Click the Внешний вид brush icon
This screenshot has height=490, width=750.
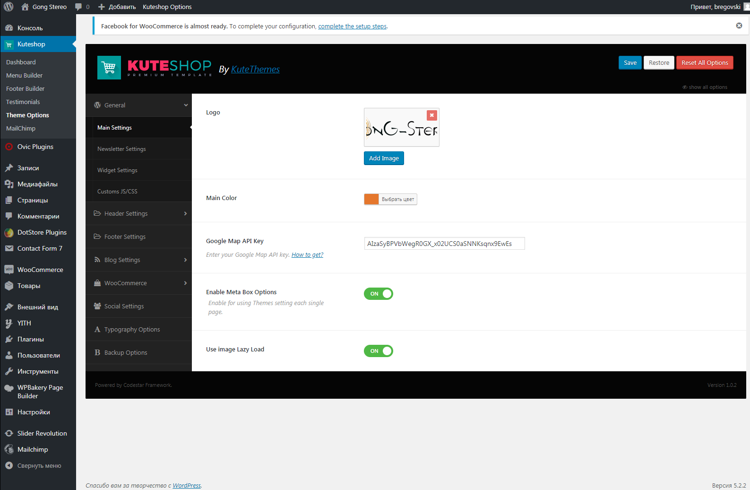tap(9, 307)
